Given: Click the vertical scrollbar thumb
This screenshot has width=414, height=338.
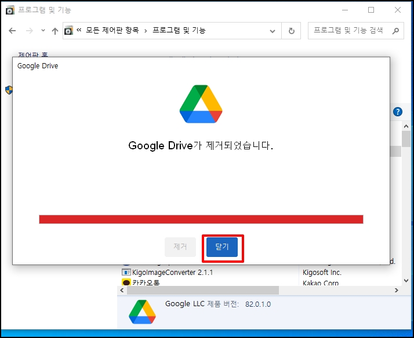Looking at the screenshot, I should (406, 139).
